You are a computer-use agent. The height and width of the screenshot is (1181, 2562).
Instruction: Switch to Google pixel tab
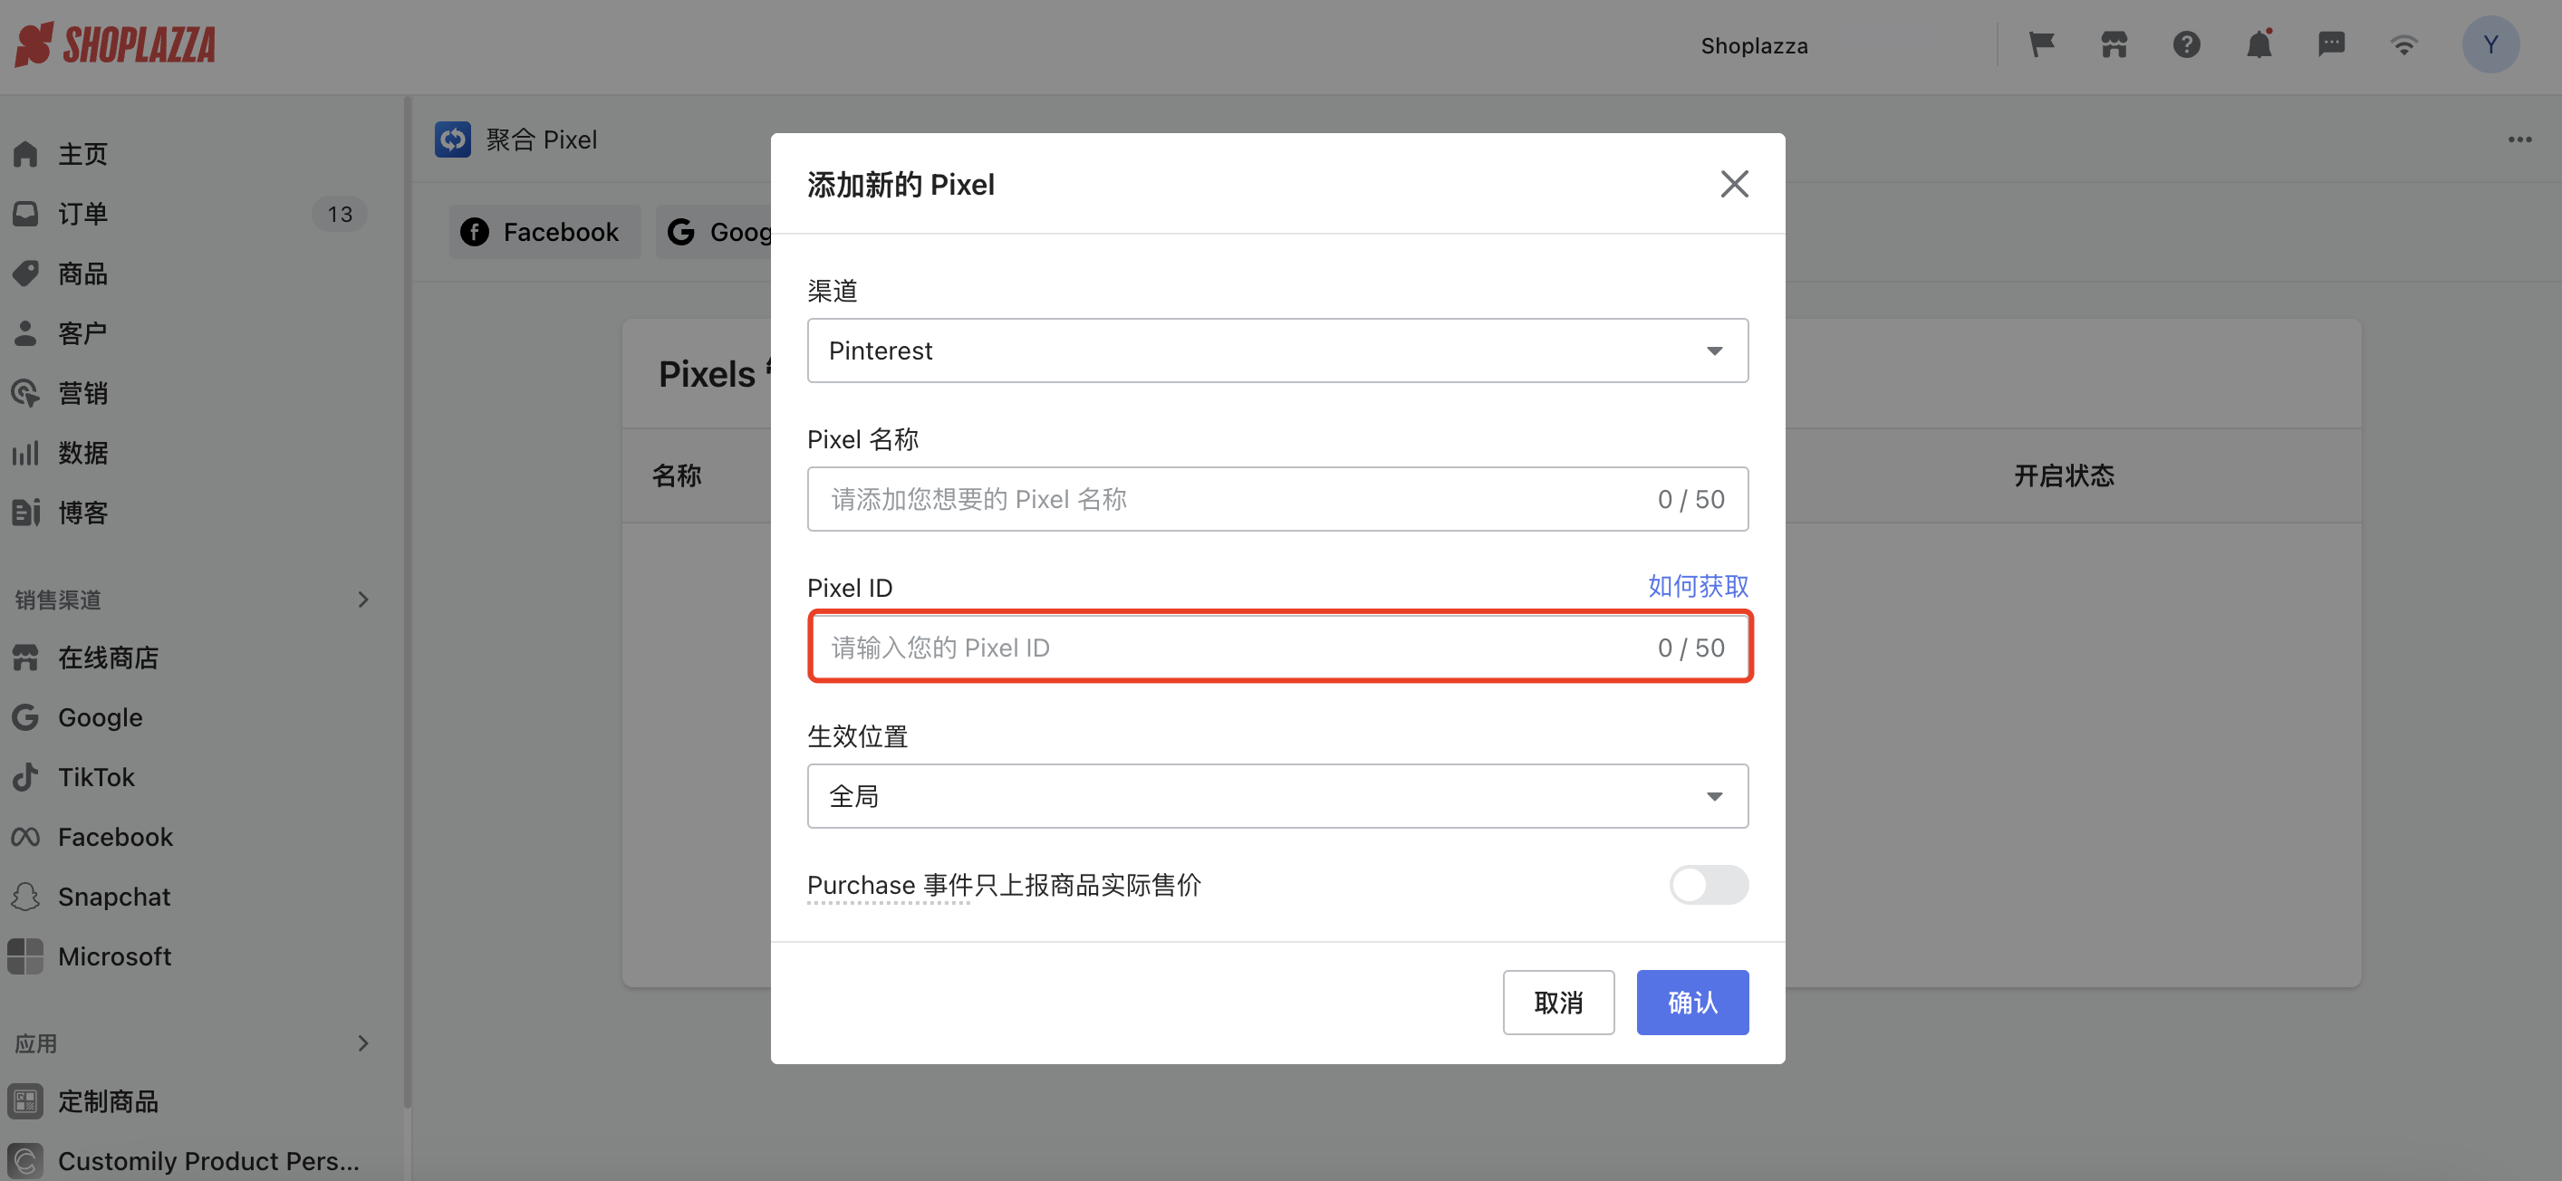[713, 232]
